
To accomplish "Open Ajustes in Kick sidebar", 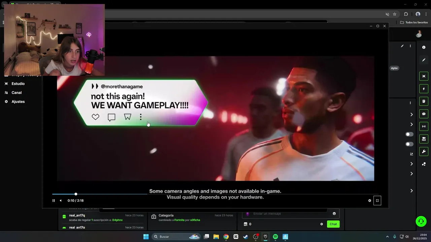I will tap(18, 102).
